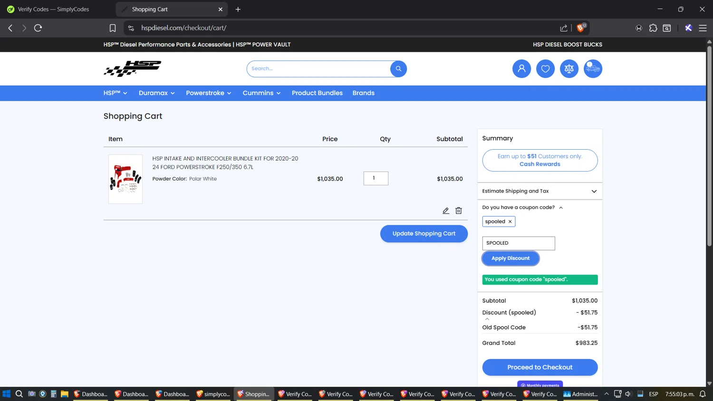
Task: Click the taskbar clock 7:55:03 p.m.
Action: (x=680, y=394)
